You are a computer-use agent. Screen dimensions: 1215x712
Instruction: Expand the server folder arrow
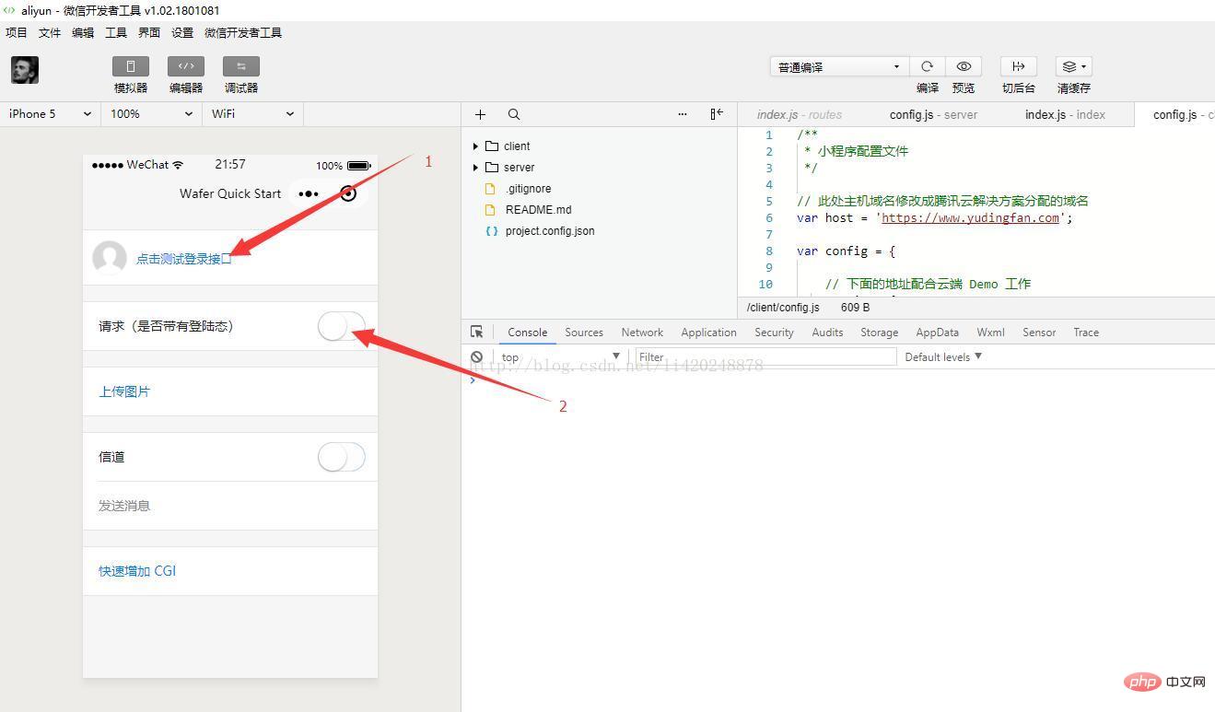[475, 168]
